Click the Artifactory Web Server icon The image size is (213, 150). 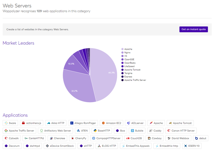42,130
